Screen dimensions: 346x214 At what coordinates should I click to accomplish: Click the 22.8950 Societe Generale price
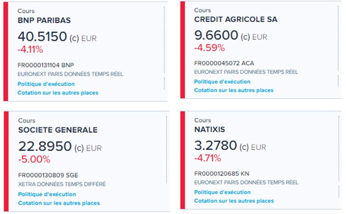(45, 147)
